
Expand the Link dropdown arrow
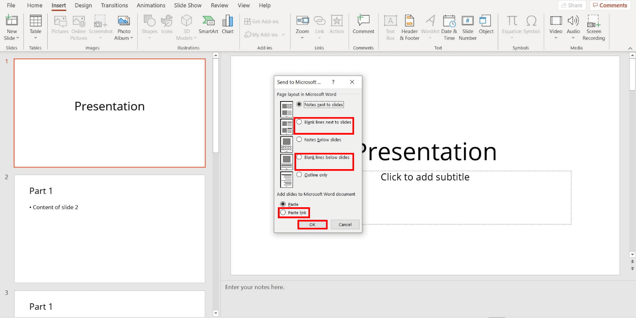pos(320,38)
